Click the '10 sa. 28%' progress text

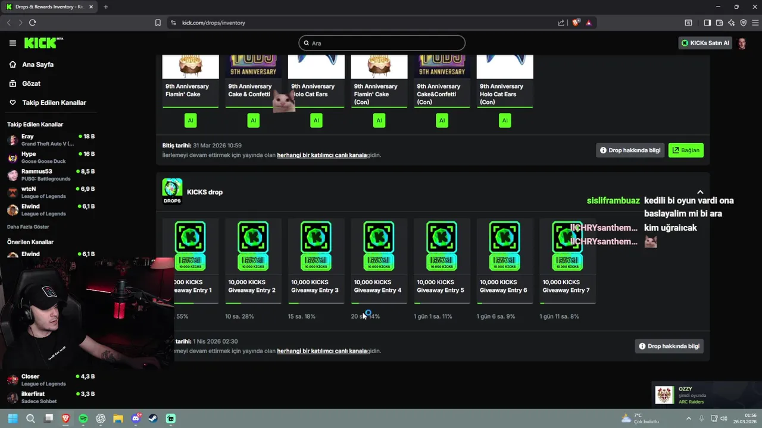(x=239, y=316)
